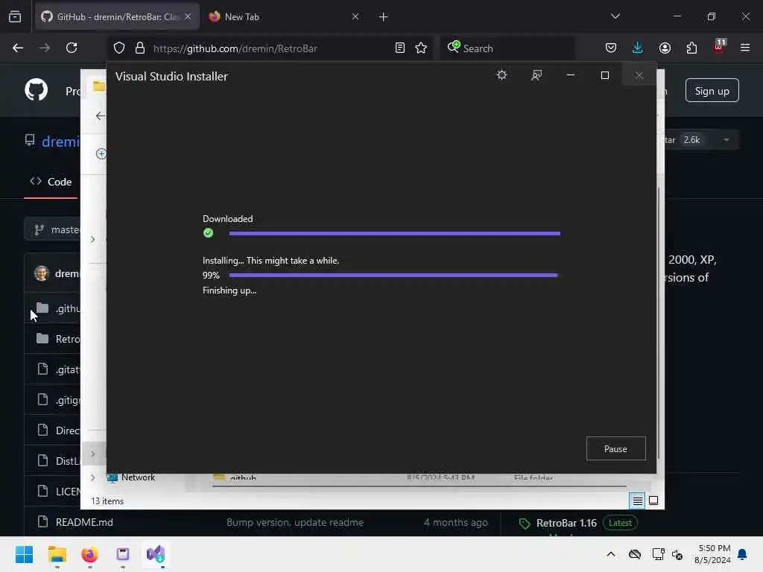The height and width of the screenshot is (572, 763).
Task: Click the installing progress bar at 99%
Action: [x=394, y=276]
